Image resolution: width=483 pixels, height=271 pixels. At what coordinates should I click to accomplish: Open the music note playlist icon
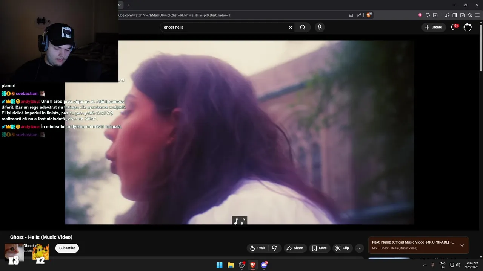click(447, 15)
